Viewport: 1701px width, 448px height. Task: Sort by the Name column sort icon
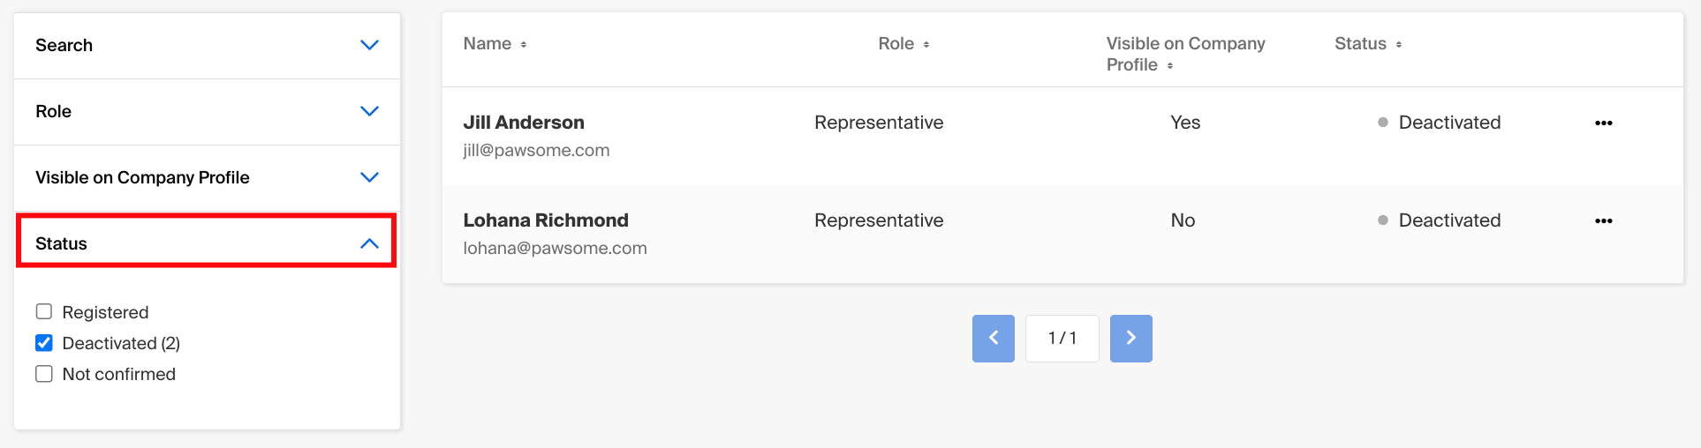pyautogui.click(x=524, y=45)
